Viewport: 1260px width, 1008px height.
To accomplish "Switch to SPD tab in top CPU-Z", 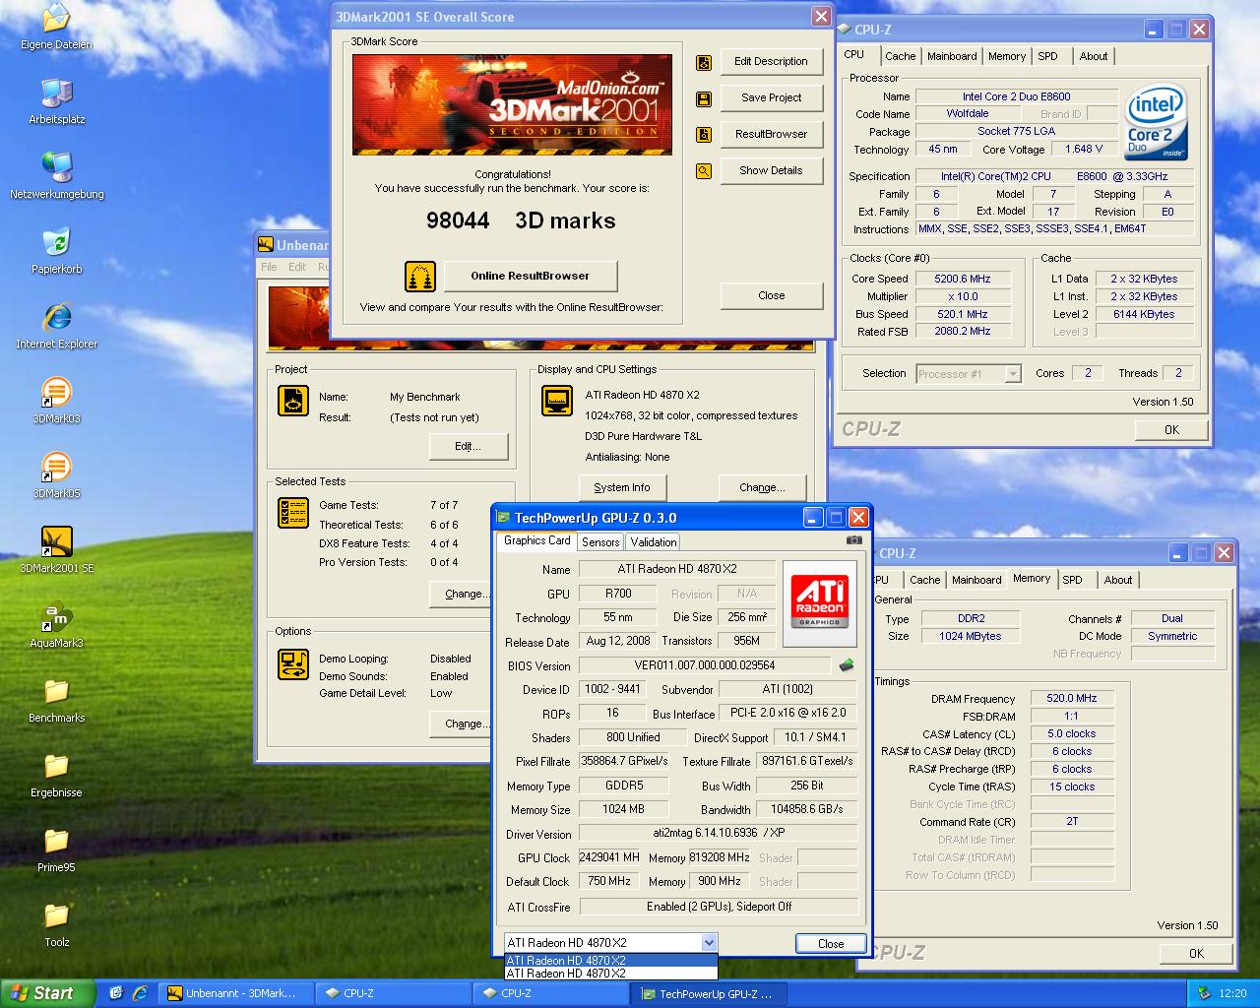I will pyautogui.click(x=1047, y=56).
